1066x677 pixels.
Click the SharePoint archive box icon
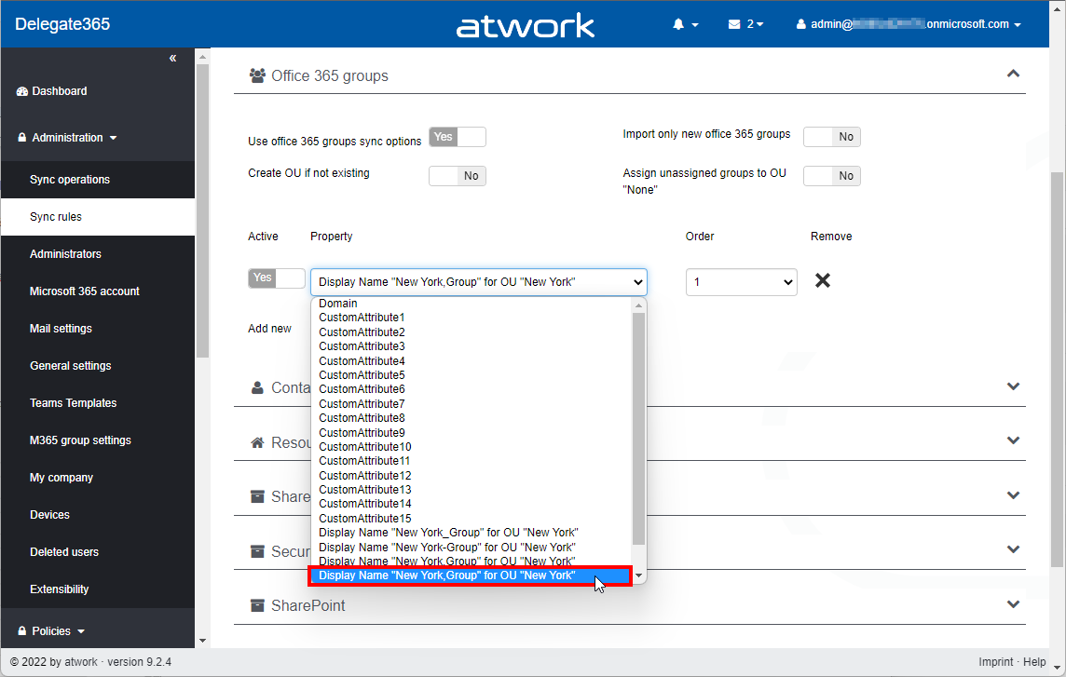point(258,605)
